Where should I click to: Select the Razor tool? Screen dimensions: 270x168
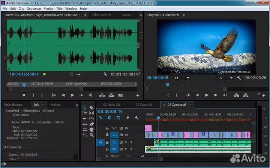click(91, 108)
